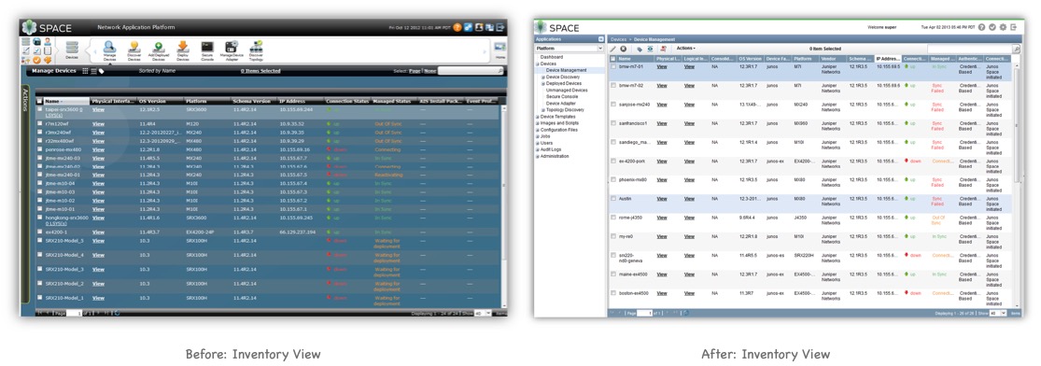Click refresh icon in Before pagination bar
Viewport: 1041px width, 366px height.
coord(118,312)
